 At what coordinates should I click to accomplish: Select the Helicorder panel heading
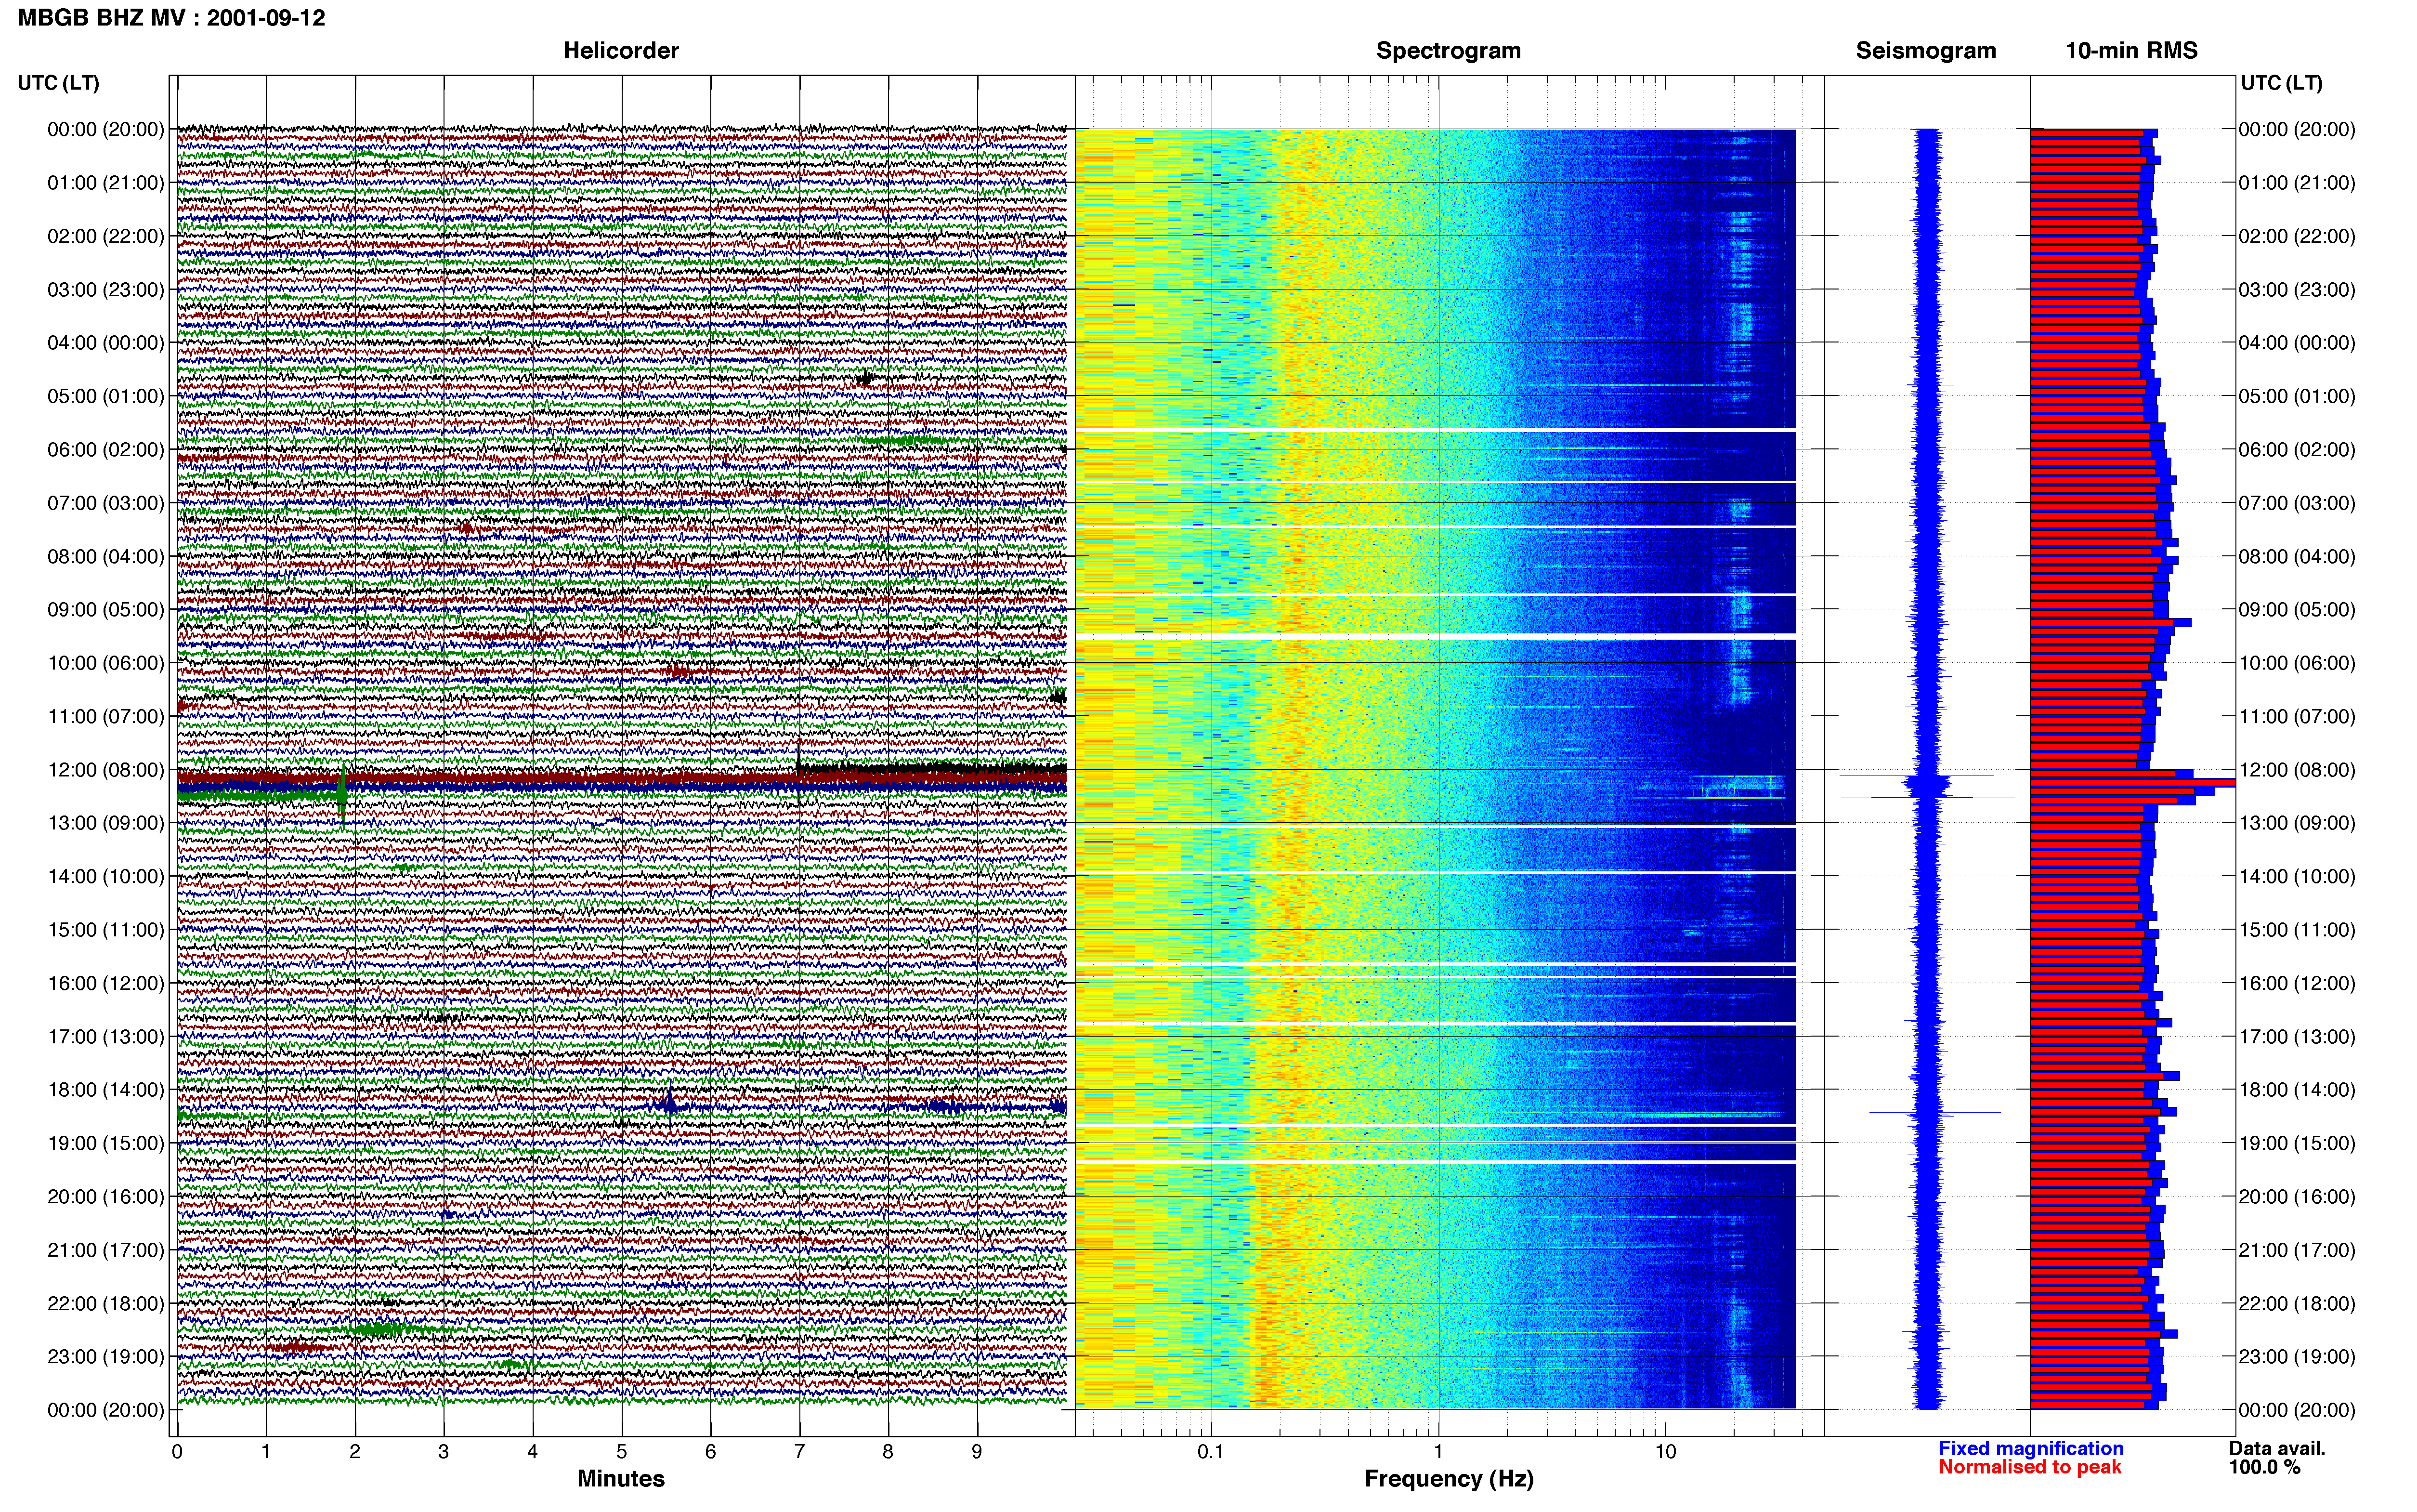click(x=621, y=51)
